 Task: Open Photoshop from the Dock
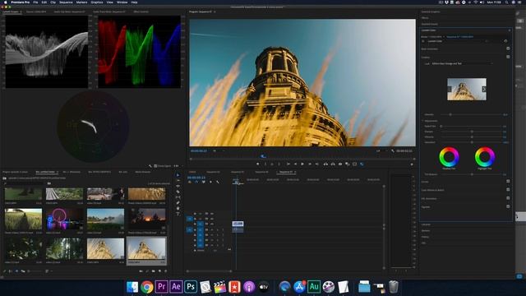coord(191,287)
